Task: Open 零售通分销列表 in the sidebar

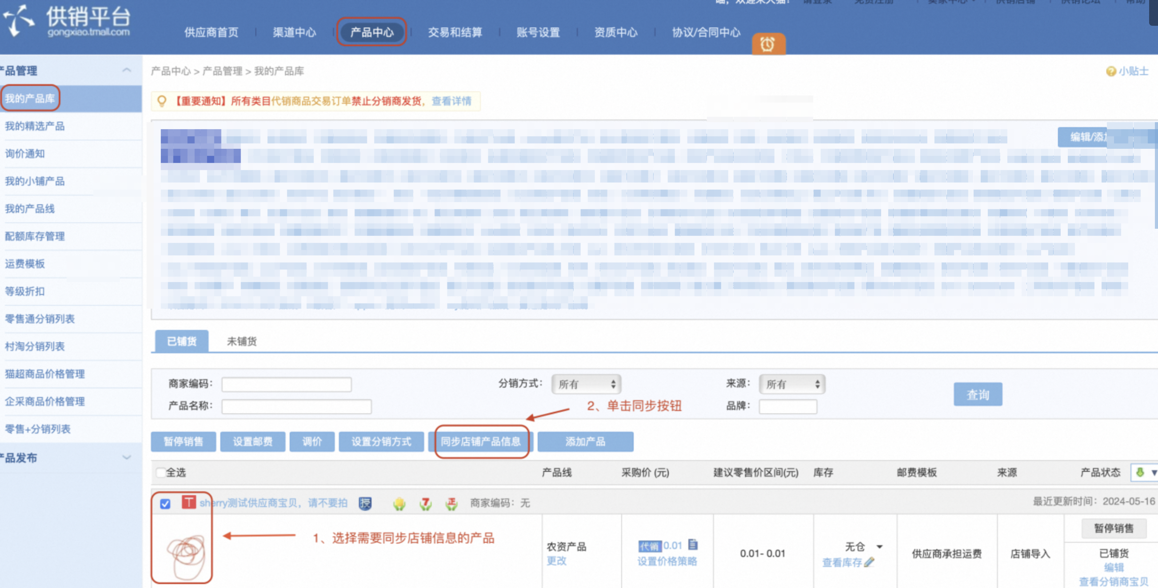Action: click(x=40, y=319)
